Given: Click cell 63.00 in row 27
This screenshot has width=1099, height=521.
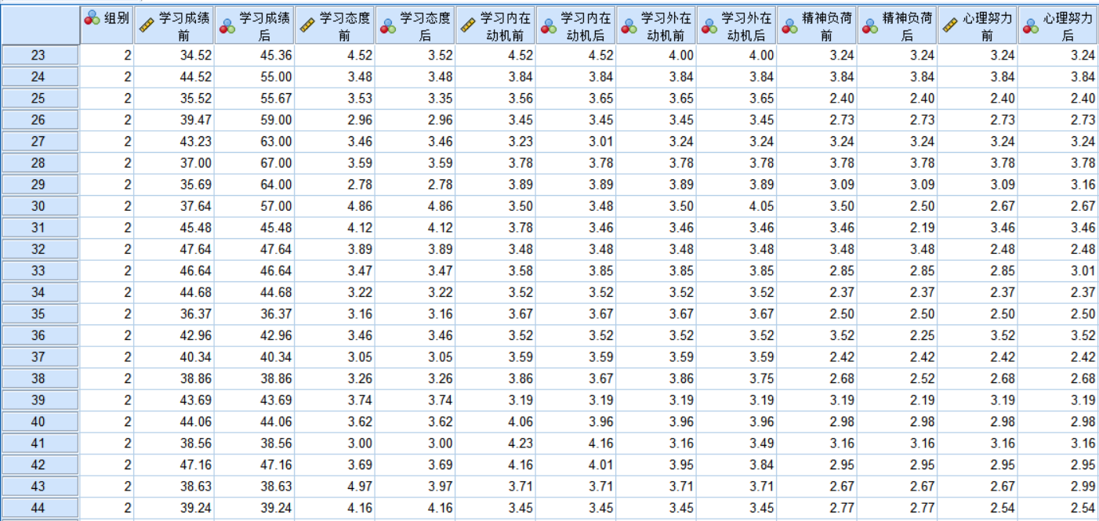Looking at the screenshot, I should (x=255, y=142).
